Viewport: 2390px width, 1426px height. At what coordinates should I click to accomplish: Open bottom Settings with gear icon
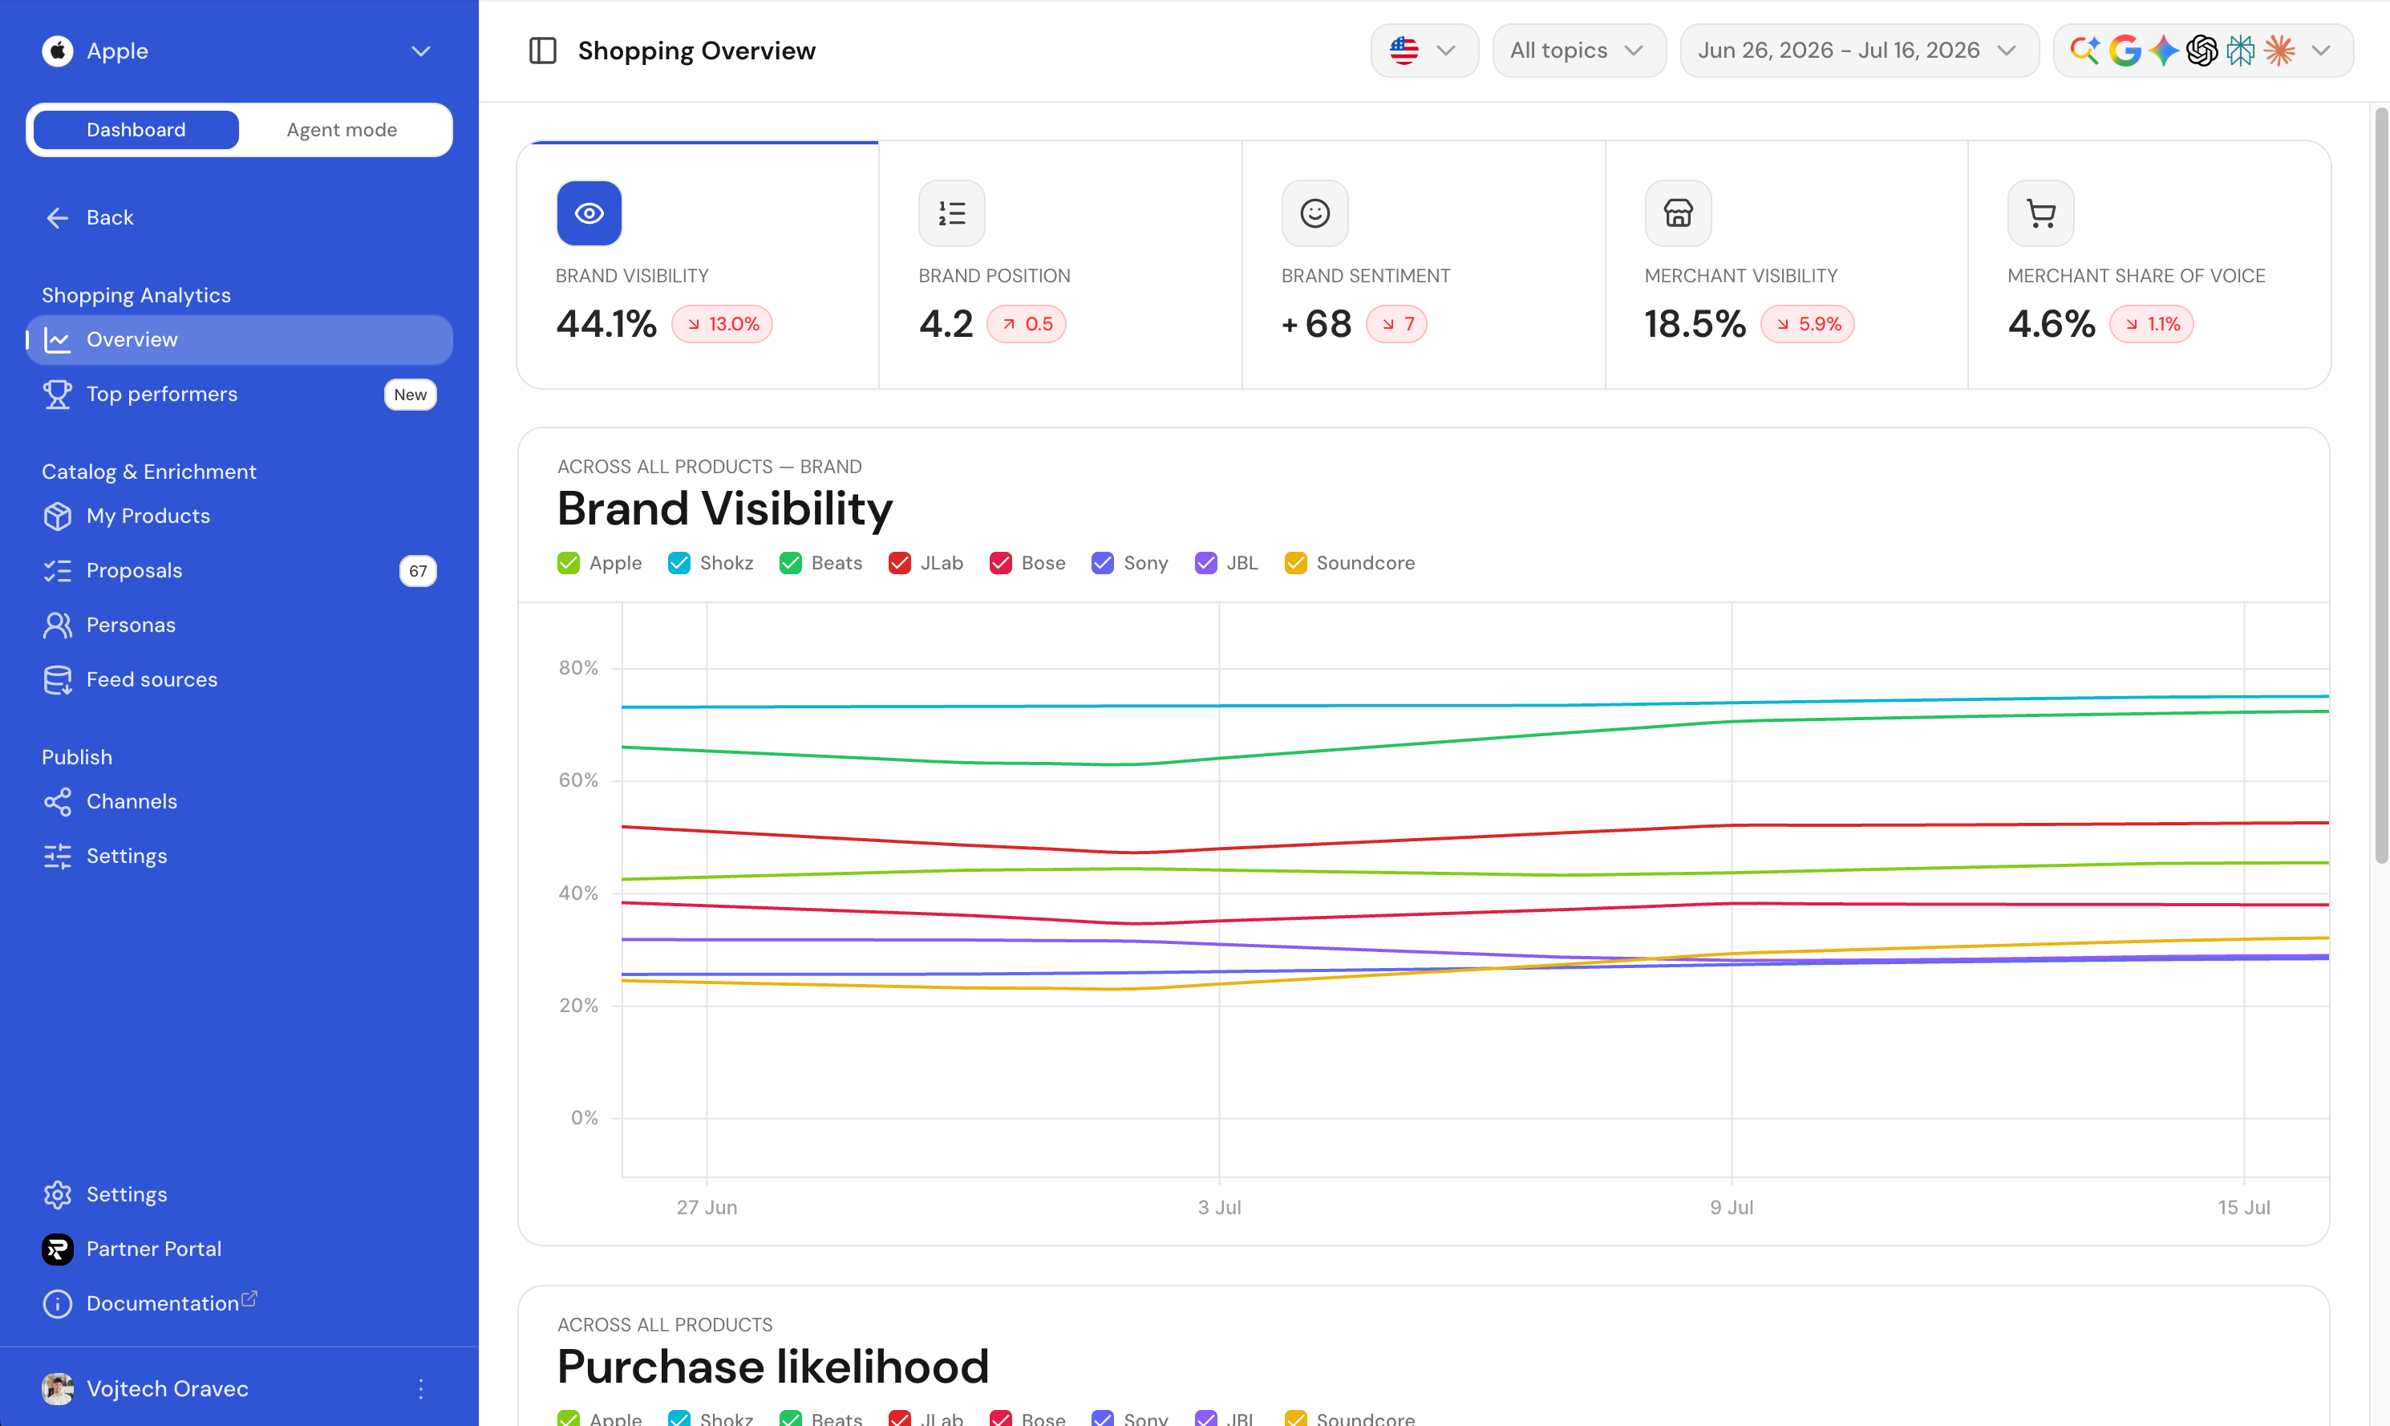click(239, 1194)
